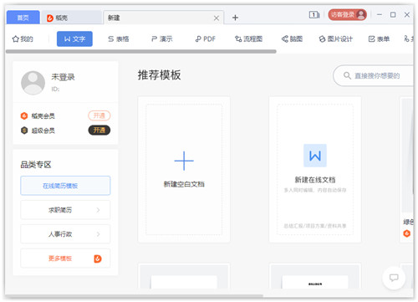Select the 表单 form category
Image resolution: width=418 pixels, height=302 pixels.
point(379,38)
